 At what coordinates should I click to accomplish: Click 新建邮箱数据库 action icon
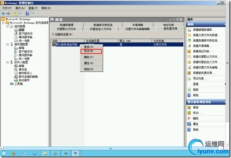pyautogui.click(x=189, y=30)
